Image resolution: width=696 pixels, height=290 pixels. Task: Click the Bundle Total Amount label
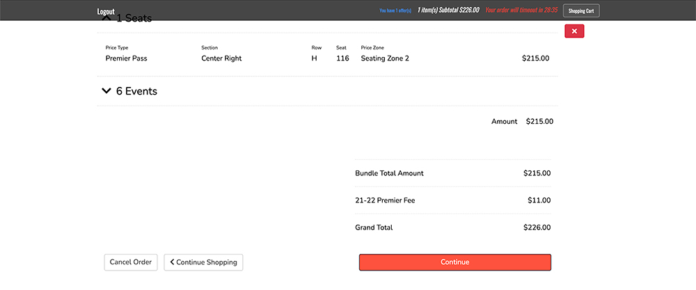tap(389, 173)
